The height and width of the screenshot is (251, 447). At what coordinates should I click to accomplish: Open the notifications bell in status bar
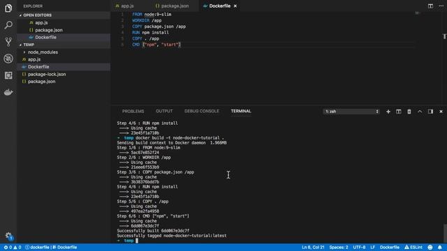(x=440, y=248)
